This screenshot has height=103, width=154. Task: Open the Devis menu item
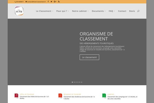pos(132,11)
